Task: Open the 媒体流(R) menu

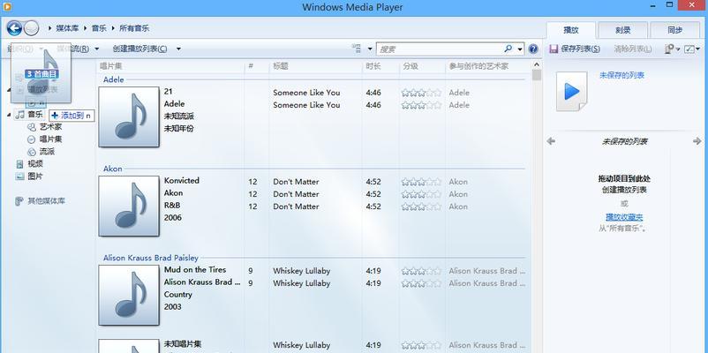Action: point(72,49)
